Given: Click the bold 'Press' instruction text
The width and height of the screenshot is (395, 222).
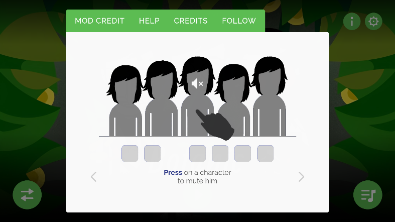Looking at the screenshot, I should tap(173, 173).
